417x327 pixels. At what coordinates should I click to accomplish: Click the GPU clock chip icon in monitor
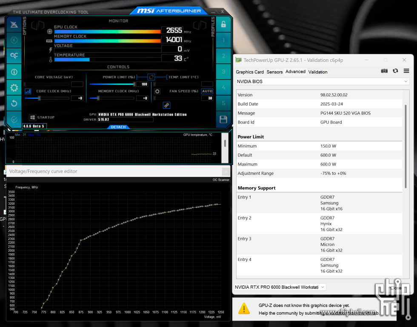click(x=49, y=32)
